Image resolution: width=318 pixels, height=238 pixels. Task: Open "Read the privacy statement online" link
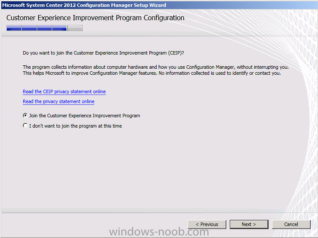click(59, 101)
